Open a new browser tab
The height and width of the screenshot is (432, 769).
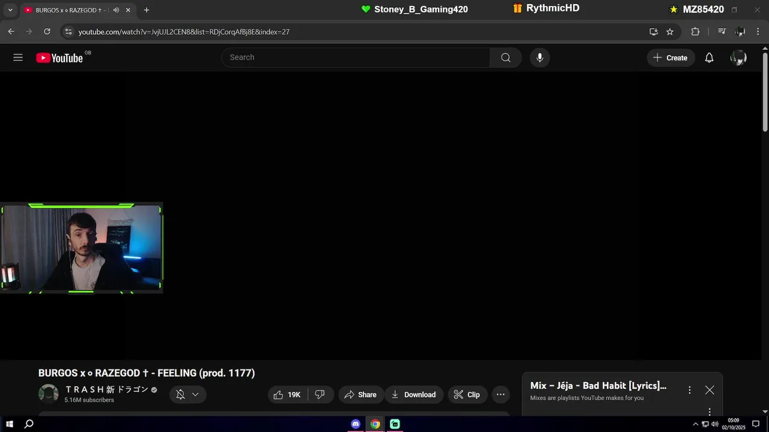pyautogui.click(x=146, y=10)
